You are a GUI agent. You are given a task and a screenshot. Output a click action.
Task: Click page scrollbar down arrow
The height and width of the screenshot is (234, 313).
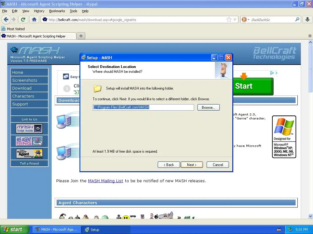[x=310, y=216]
